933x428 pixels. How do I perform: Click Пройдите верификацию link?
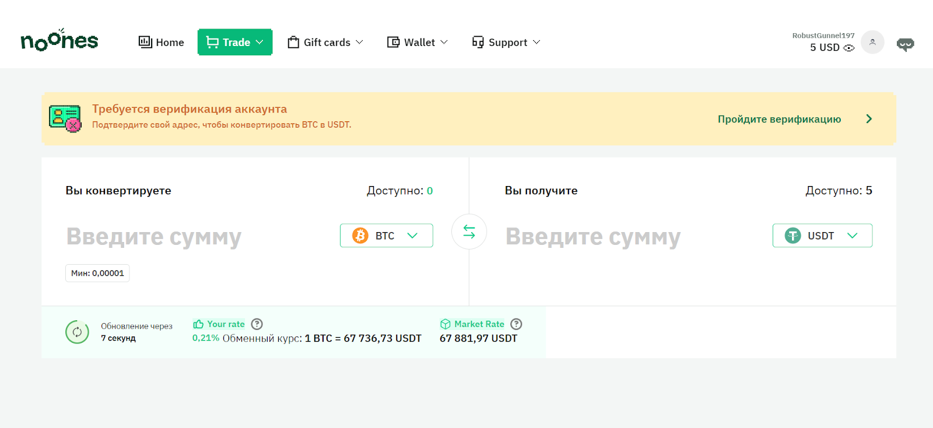tap(779, 119)
